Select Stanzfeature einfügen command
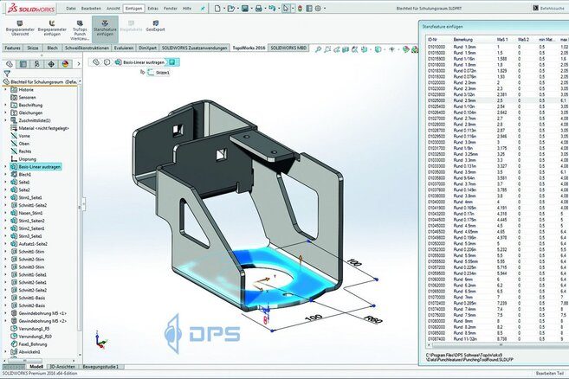This screenshot has height=379, width=569. pyautogui.click(x=105, y=29)
